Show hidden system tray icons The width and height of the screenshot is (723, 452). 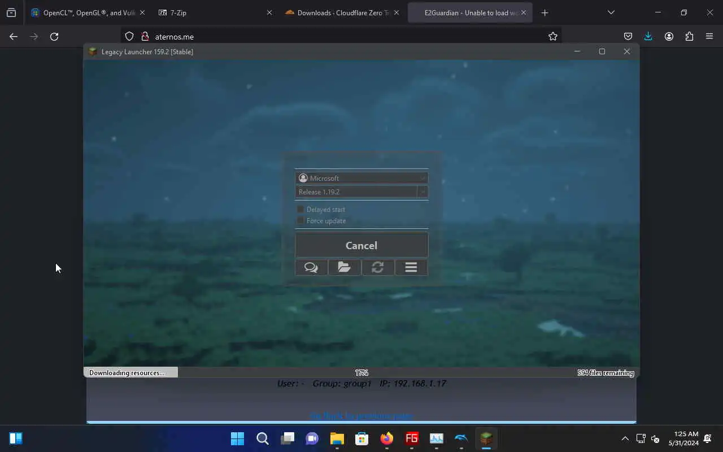pyautogui.click(x=625, y=438)
